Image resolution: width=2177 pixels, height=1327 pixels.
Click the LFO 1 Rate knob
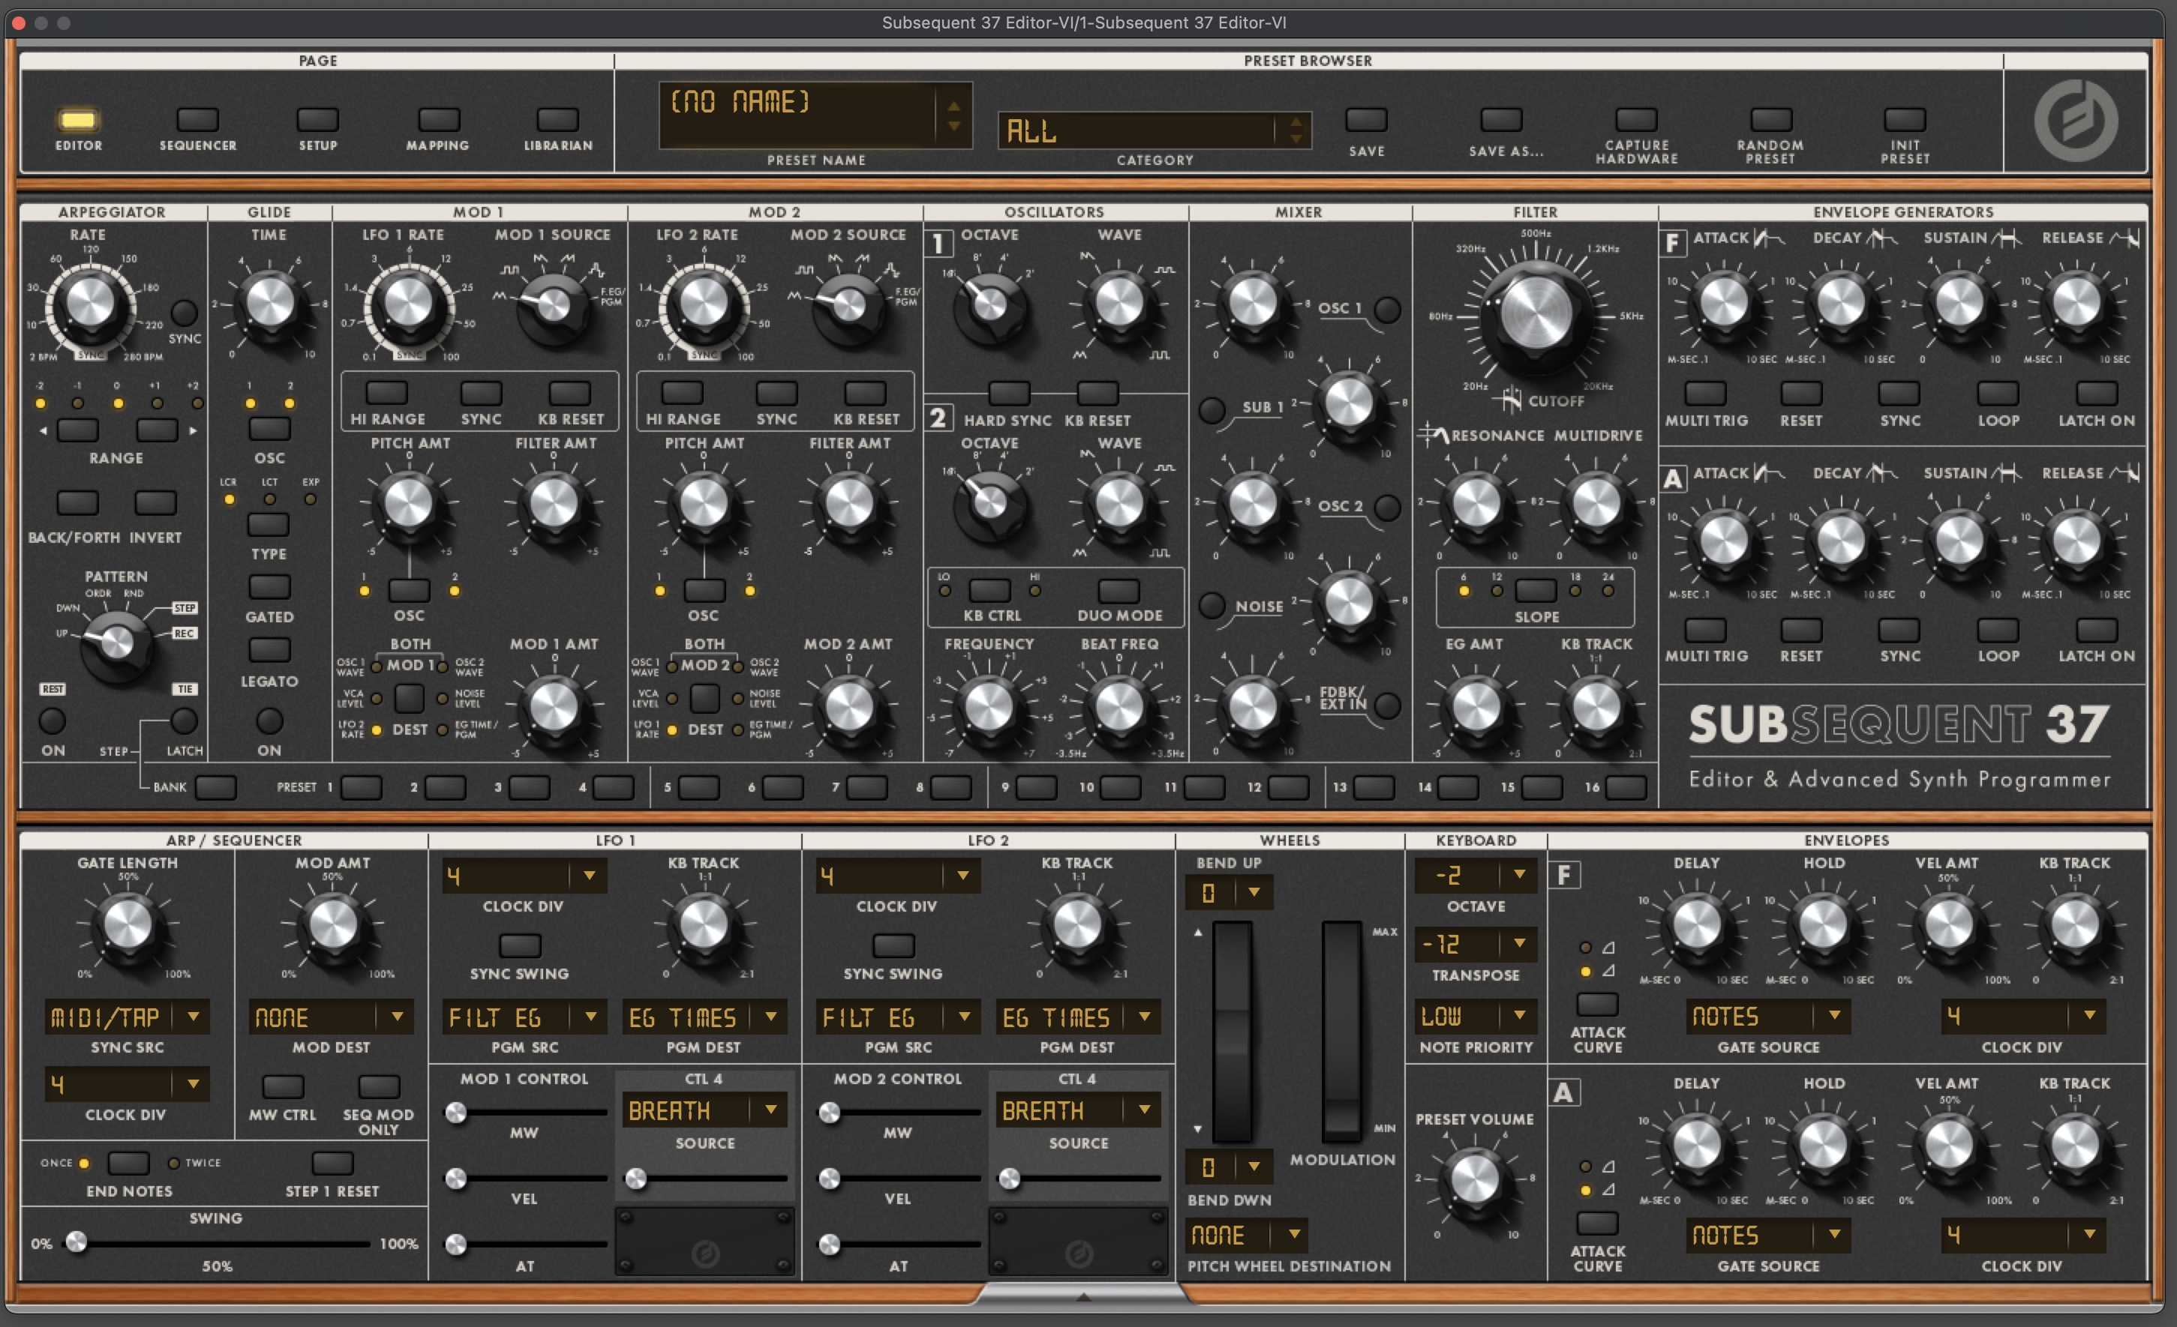408,303
